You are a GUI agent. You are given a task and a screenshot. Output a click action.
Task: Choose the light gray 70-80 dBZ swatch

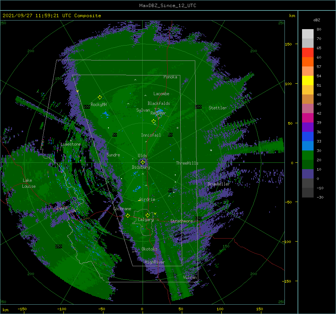[x=308, y=34]
